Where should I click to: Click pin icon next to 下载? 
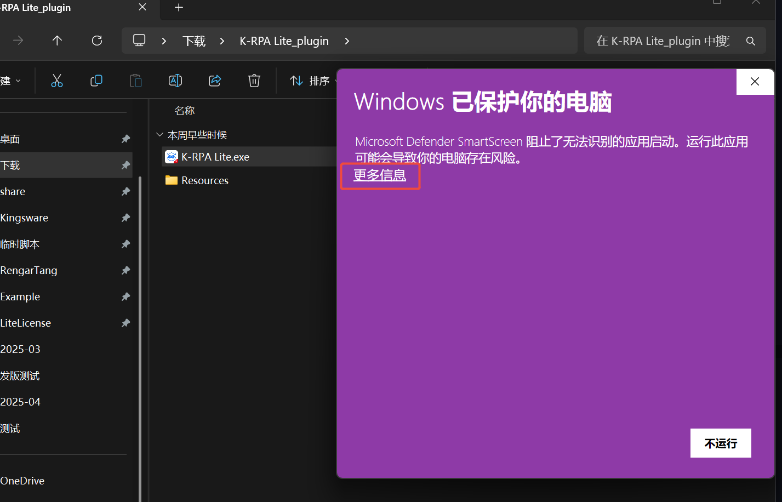125,165
